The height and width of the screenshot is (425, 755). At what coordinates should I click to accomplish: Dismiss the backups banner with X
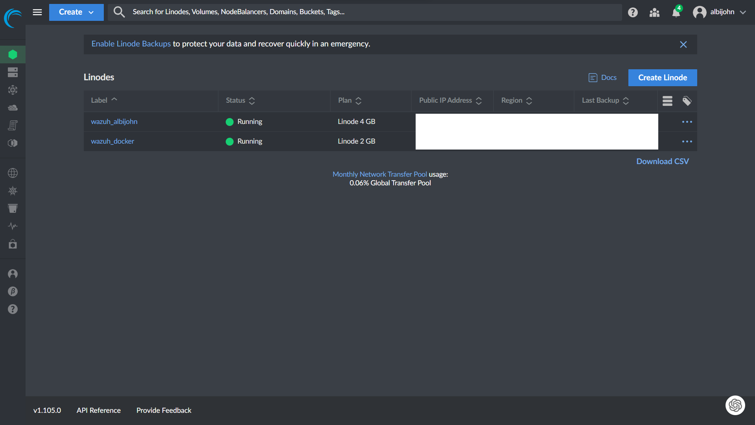pyautogui.click(x=683, y=44)
